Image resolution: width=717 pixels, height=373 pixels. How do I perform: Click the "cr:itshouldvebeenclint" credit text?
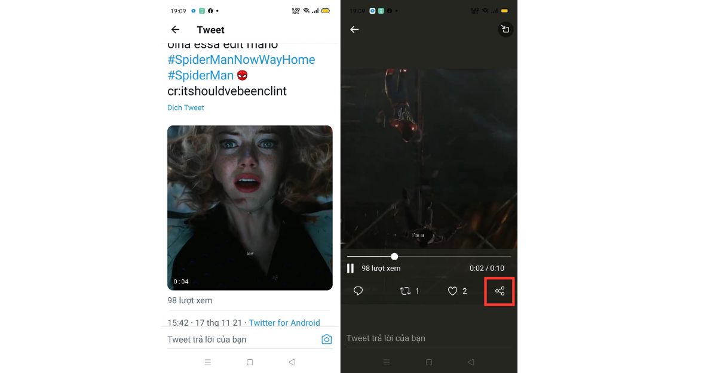[x=227, y=91]
